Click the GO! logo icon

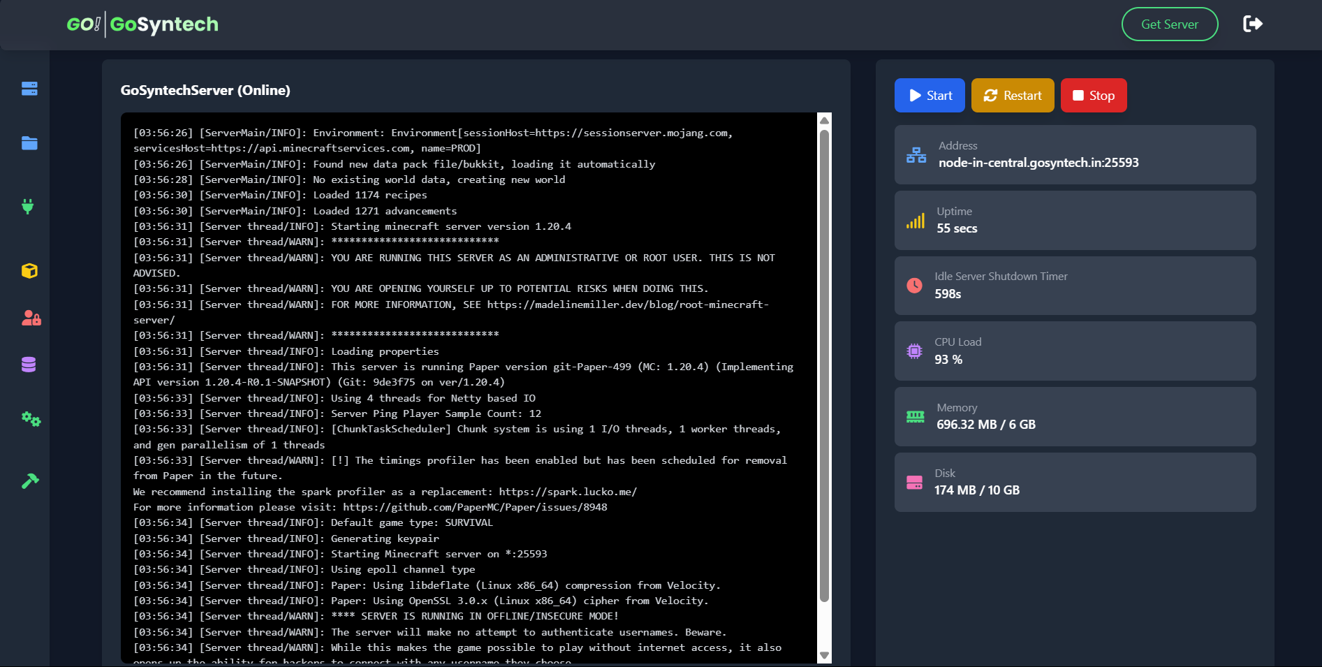84,24
